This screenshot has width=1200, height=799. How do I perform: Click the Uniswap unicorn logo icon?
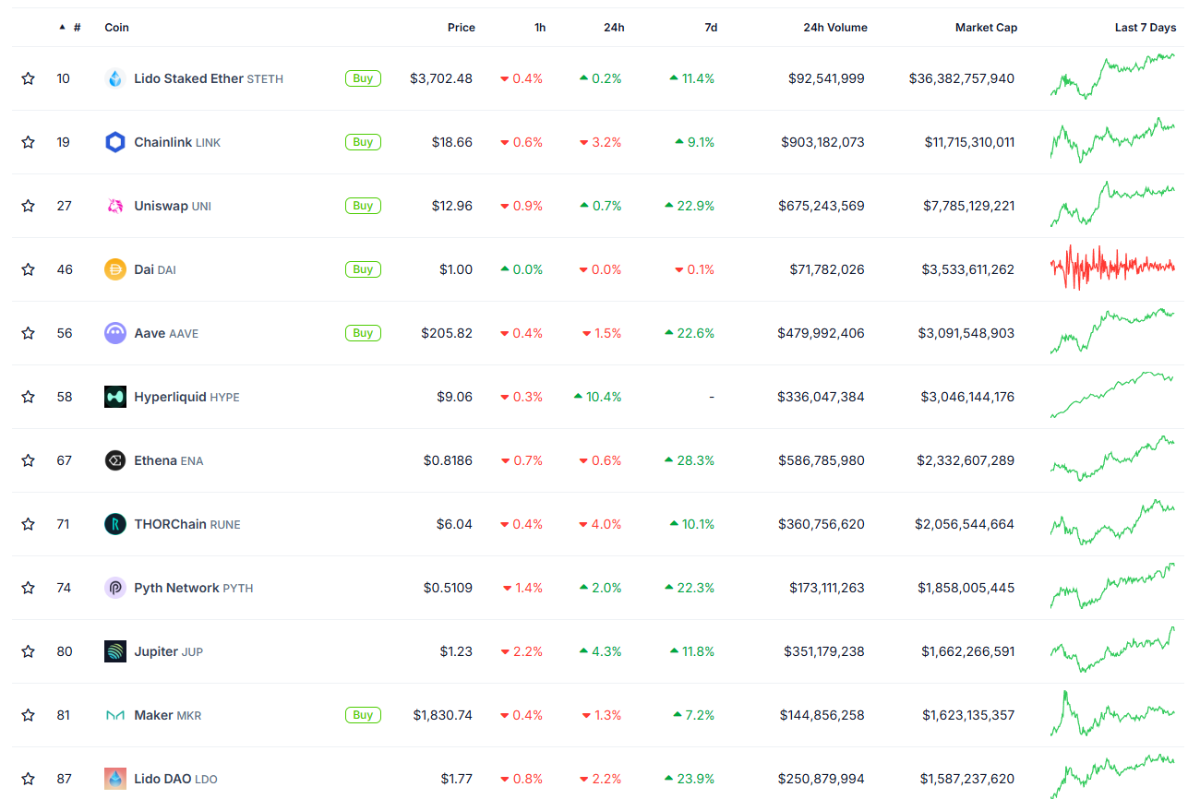coord(115,206)
